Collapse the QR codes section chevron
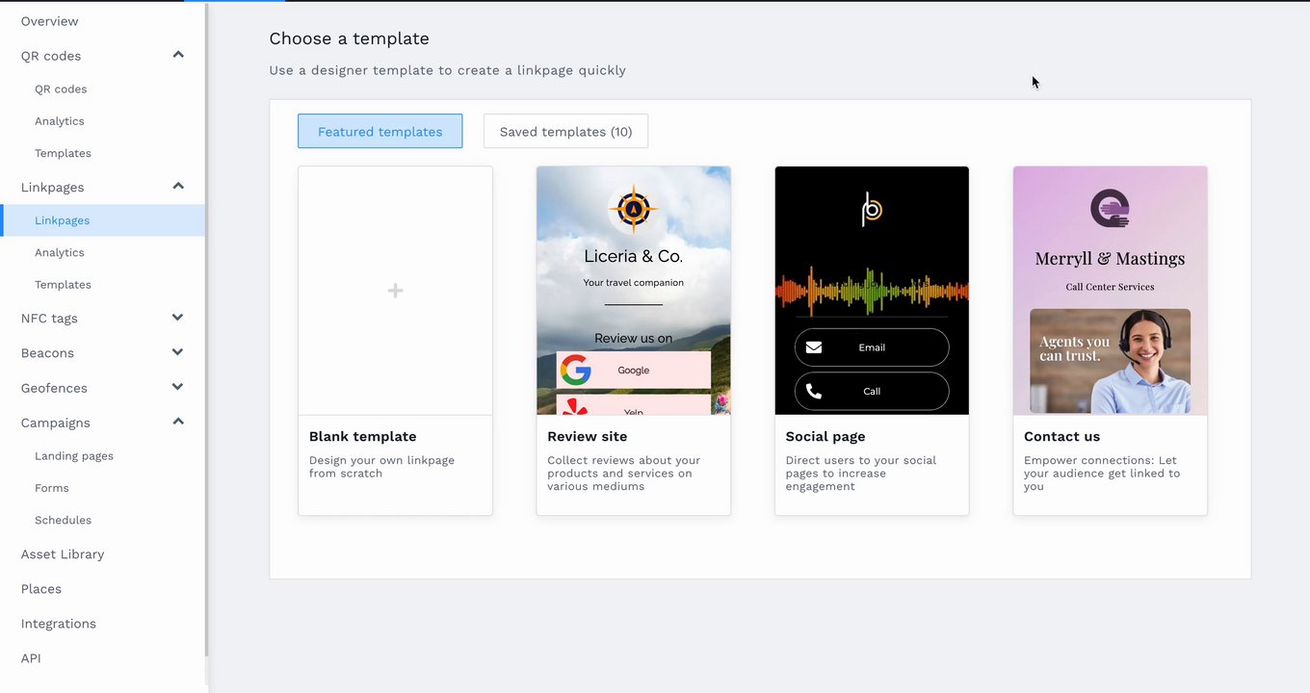This screenshot has height=693, width=1310. [178, 55]
